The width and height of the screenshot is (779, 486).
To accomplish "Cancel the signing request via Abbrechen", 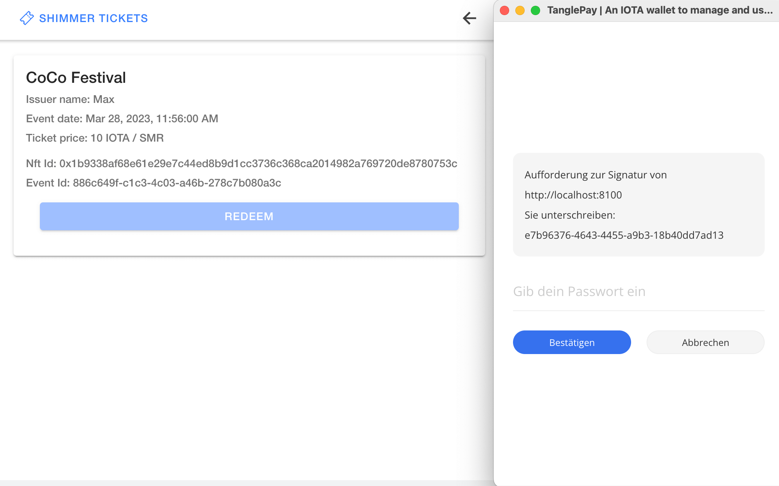I will point(705,342).
